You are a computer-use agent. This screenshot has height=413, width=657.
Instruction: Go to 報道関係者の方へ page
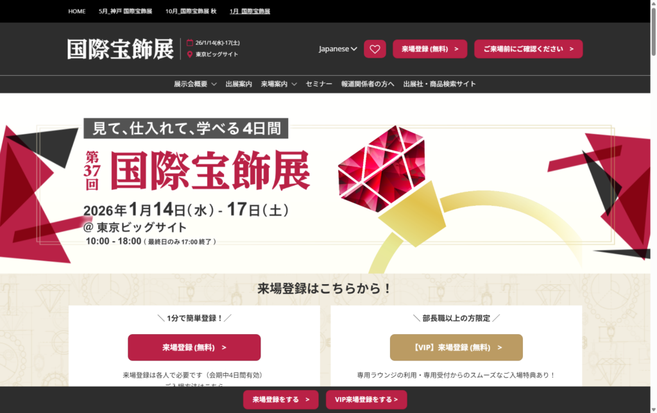click(x=368, y=84)
